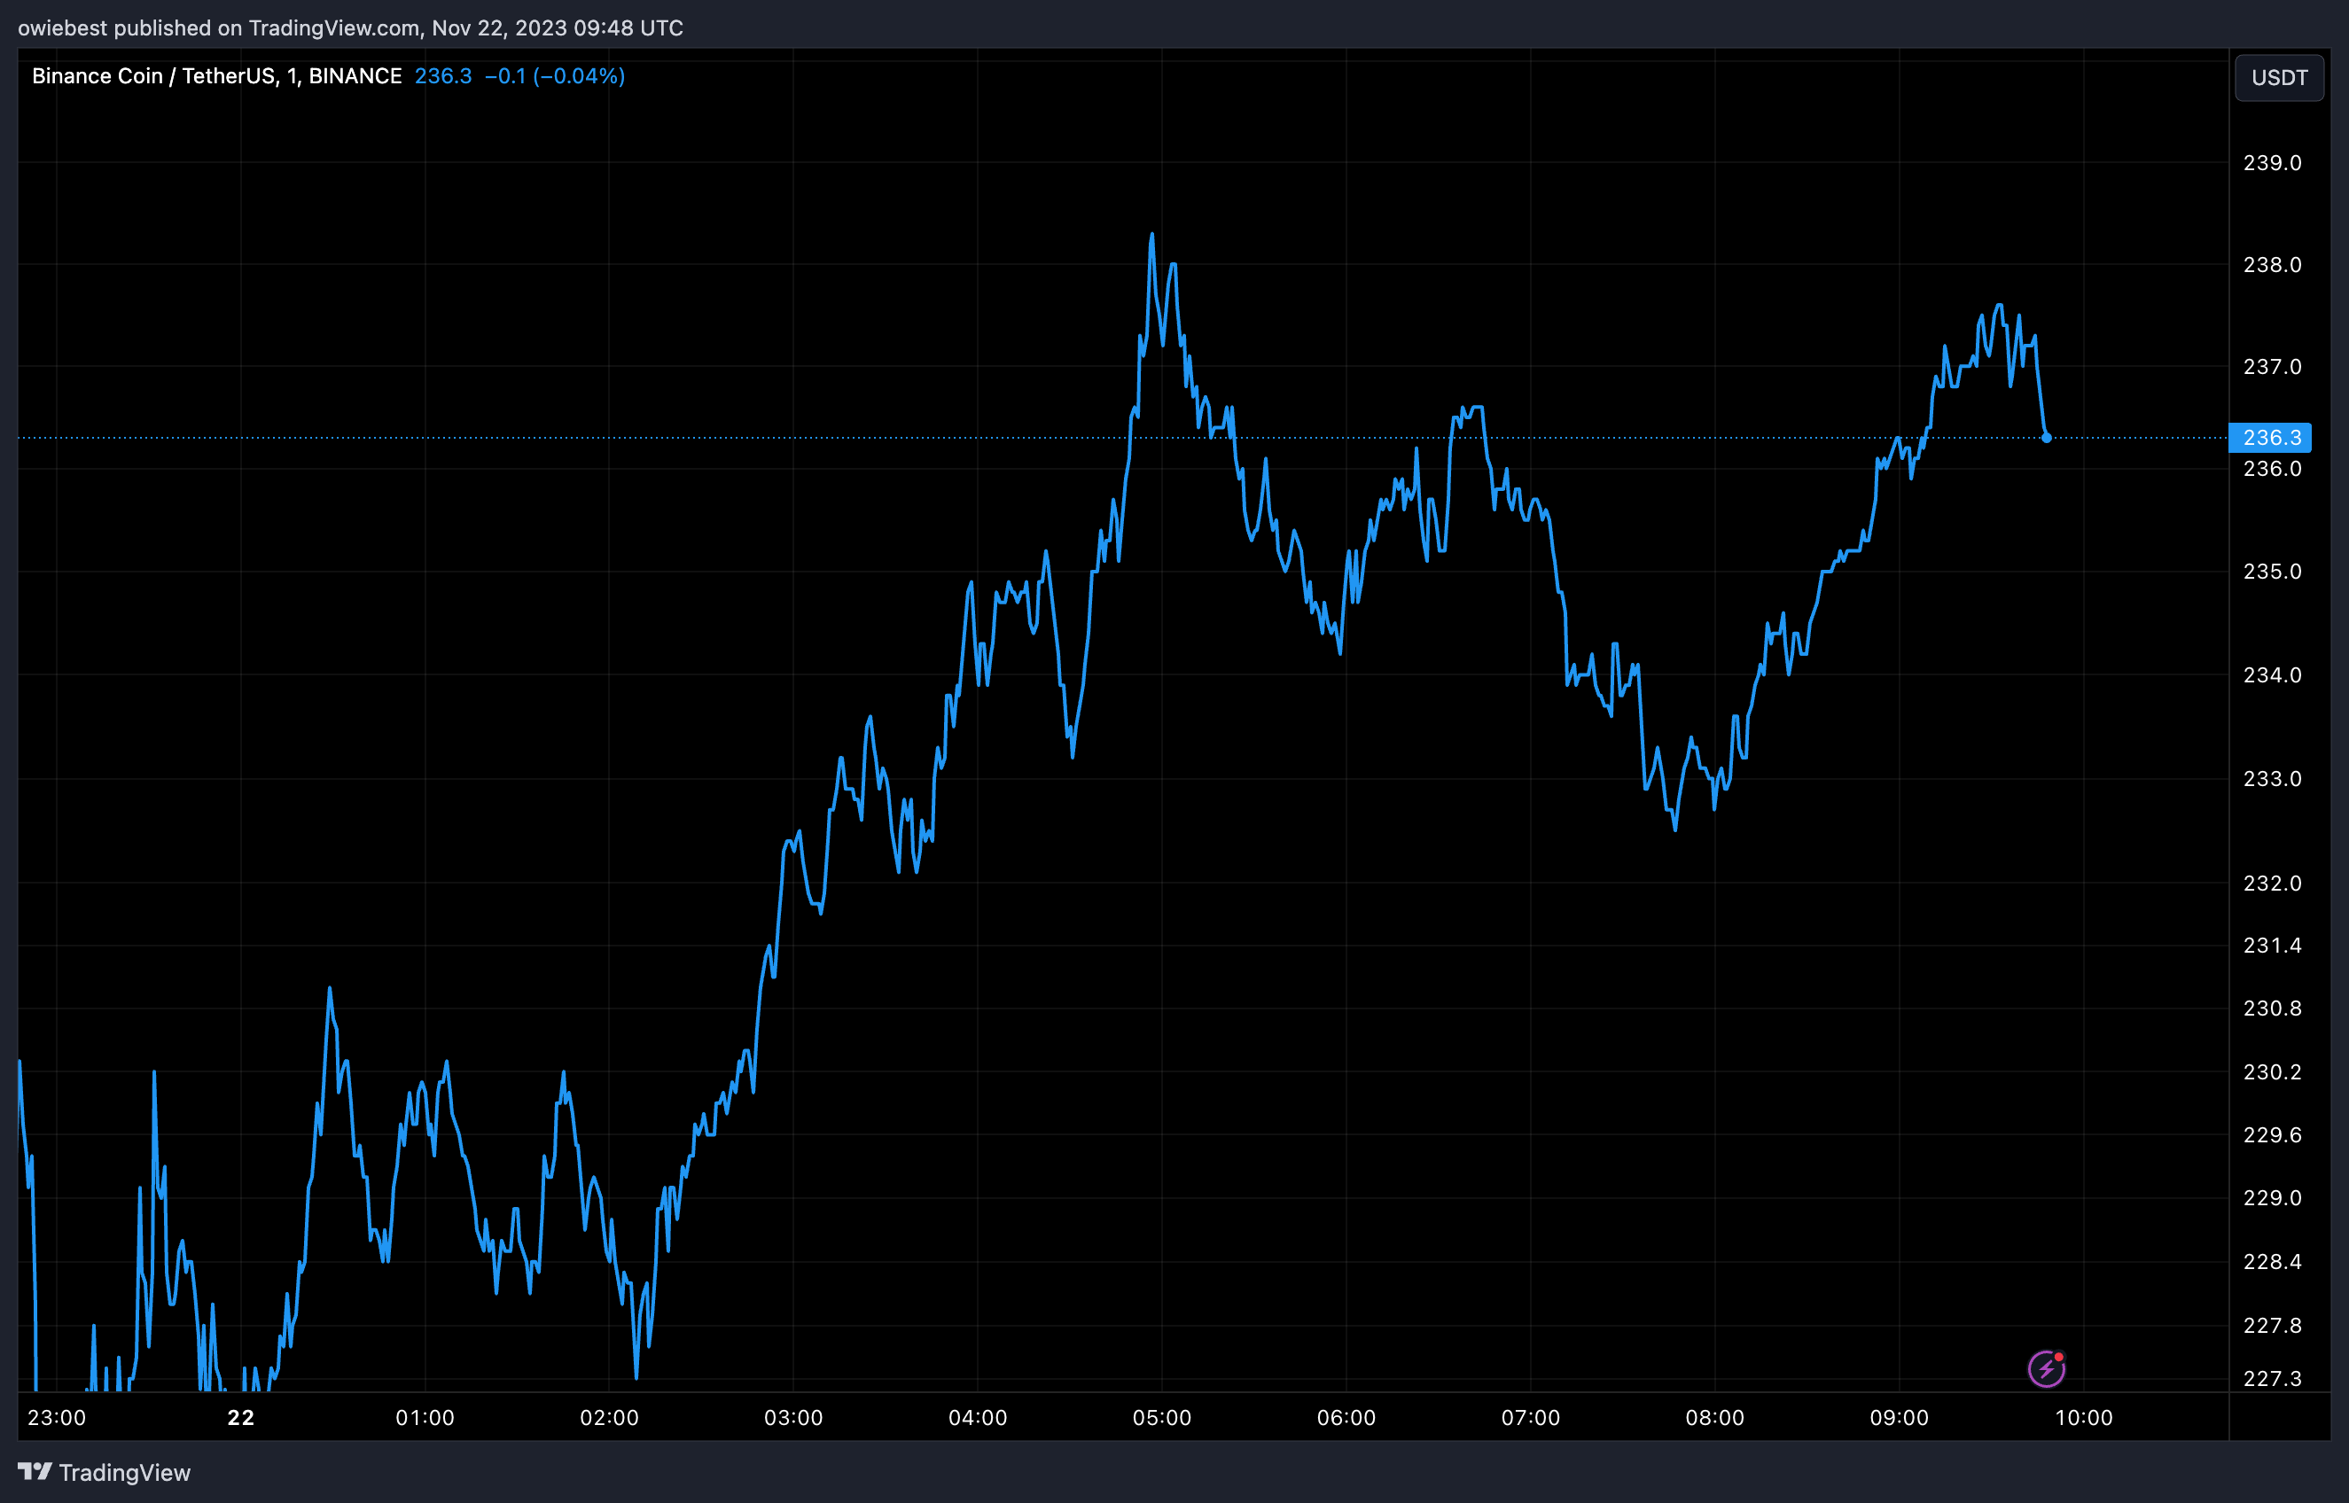Click the 239.0 price axis label
2349x1503 pixels.
[x=2271, y=163]
